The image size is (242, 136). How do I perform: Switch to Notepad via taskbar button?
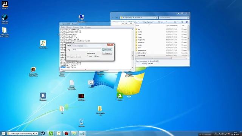(82, 133)
